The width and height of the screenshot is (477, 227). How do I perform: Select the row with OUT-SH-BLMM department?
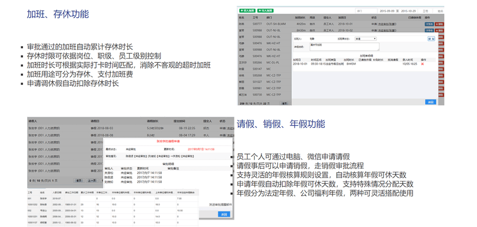point(340,24)
